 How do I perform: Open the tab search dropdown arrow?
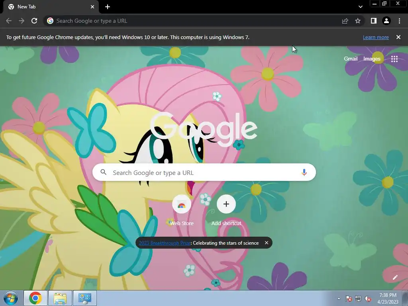point(360,7)
